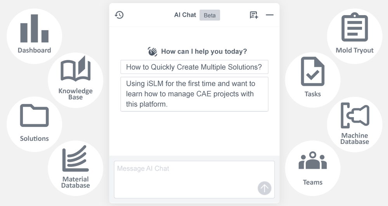This screenshot has height=206, width=388.
Task: Click the Teams label text
Action: 312,182
